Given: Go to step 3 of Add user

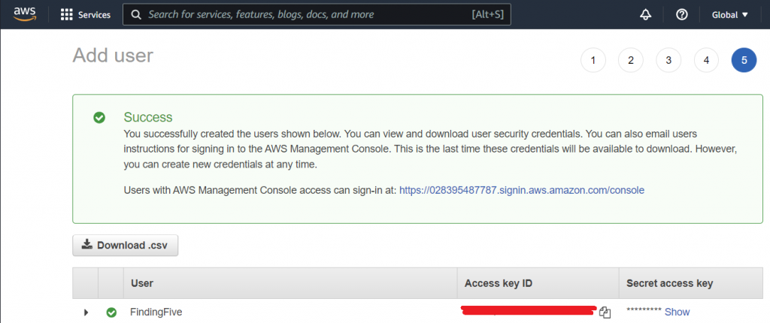Looking at the screenshot, I should point(668,60).
